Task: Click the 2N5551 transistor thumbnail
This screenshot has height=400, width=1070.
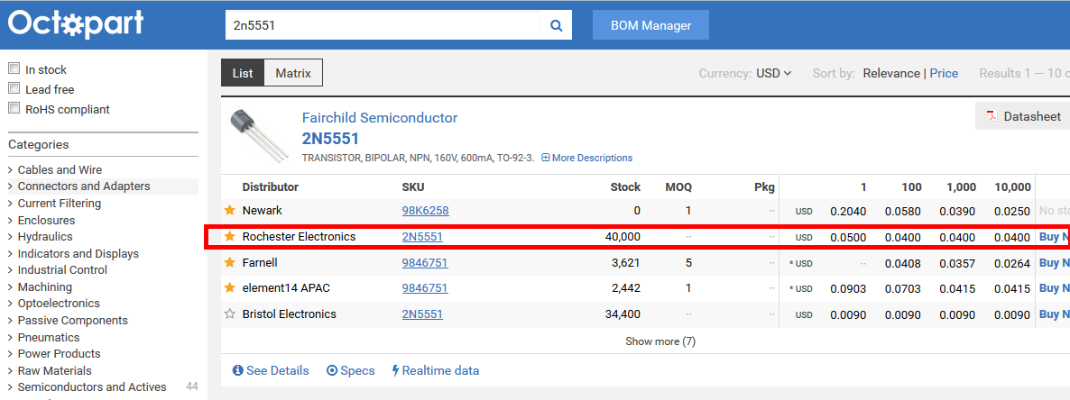Action: [257, 134]
